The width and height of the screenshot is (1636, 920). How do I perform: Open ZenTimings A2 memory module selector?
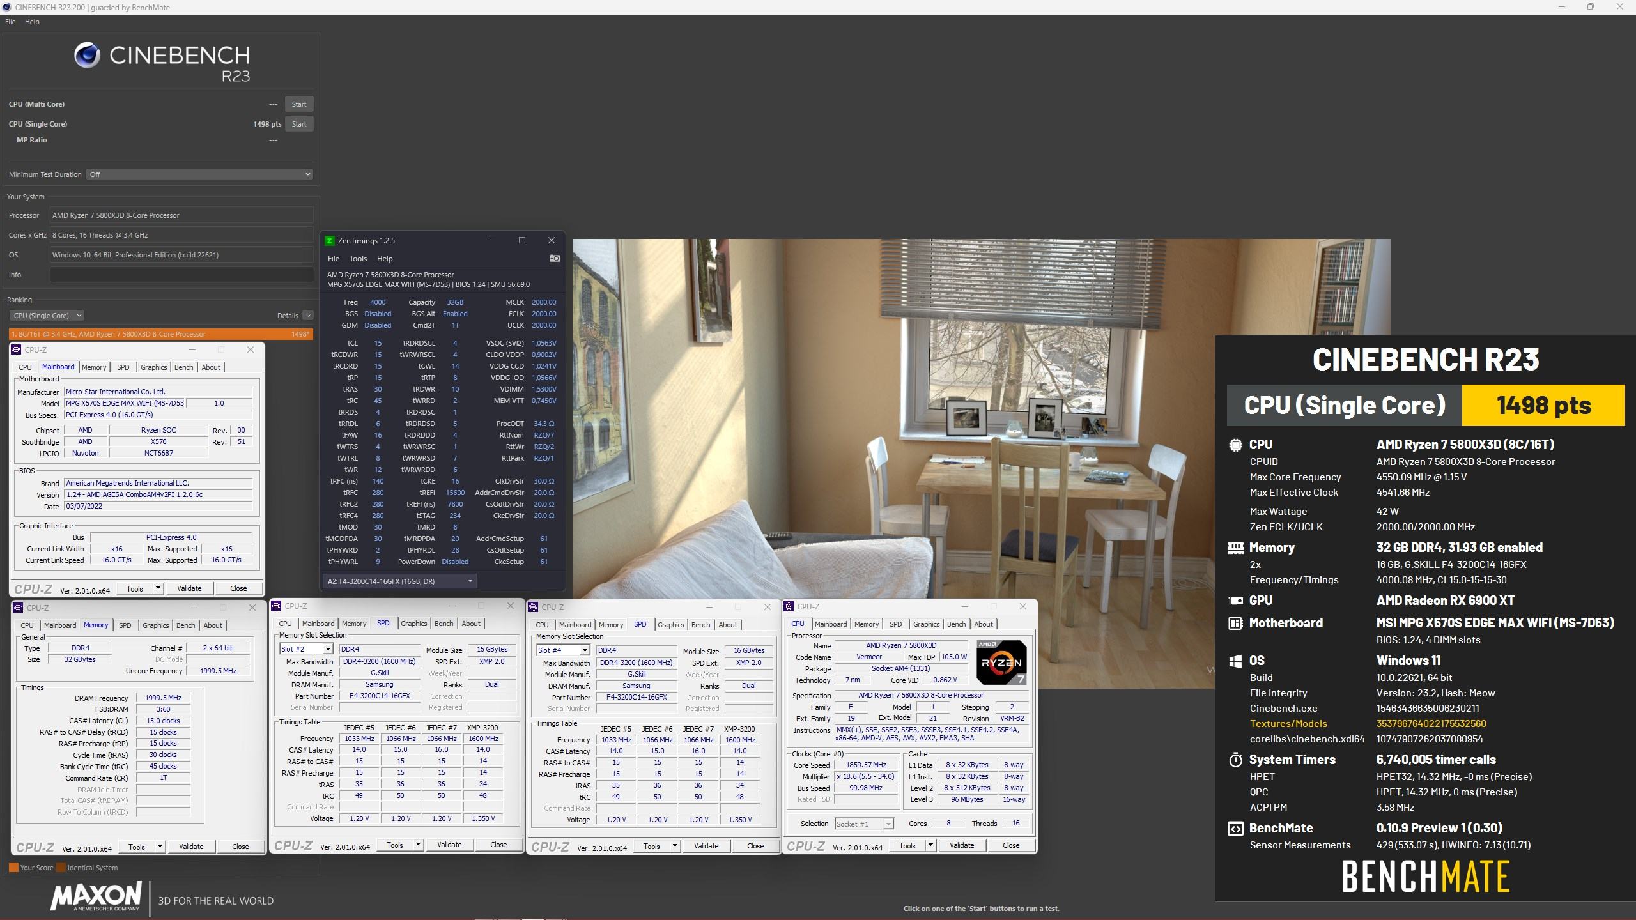pyautogui.click(x=399, y=581)
